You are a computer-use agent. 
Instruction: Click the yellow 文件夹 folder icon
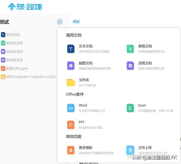[71, 83]
